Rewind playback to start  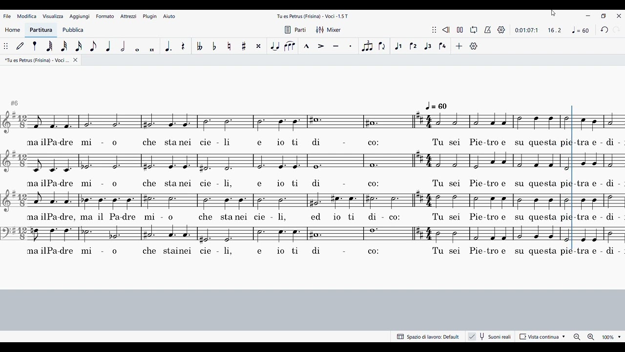point(446,30)
